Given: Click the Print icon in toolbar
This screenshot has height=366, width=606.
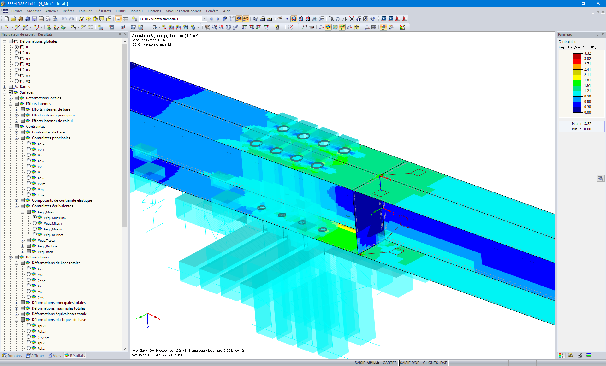Looking at the screenshot, I should (x=48, y=19).
